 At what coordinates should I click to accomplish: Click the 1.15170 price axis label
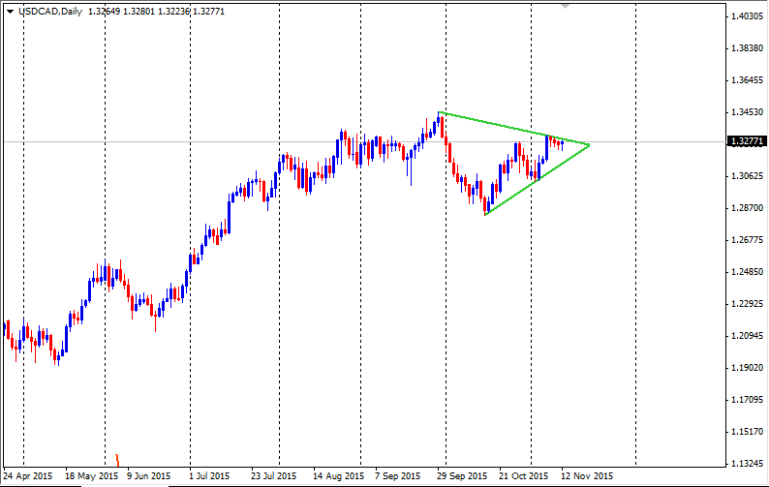tap(747, 432)
